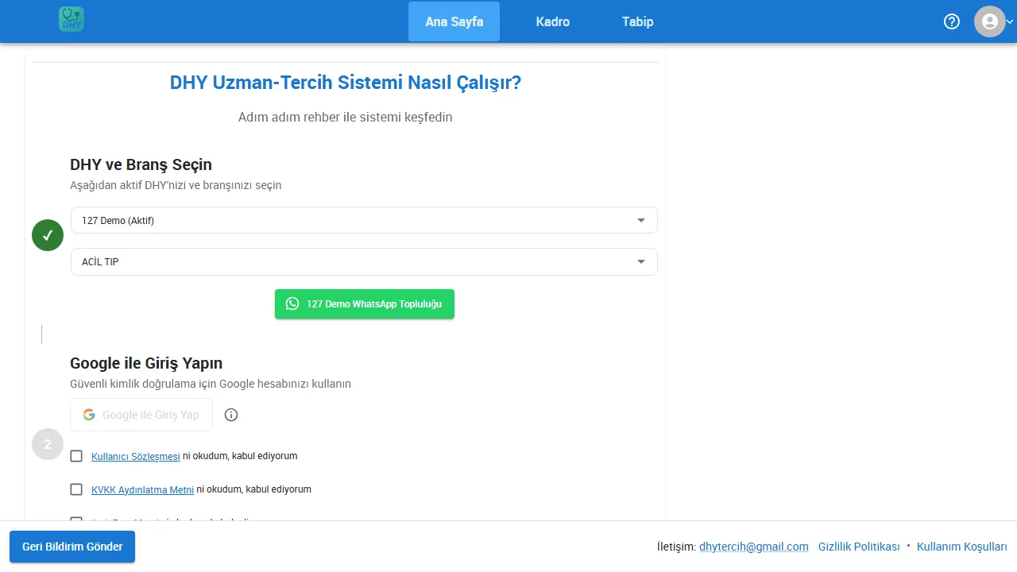Click the Google G icon on the sign-in button
The image size is (1017, 572).
tap(88, 414)
